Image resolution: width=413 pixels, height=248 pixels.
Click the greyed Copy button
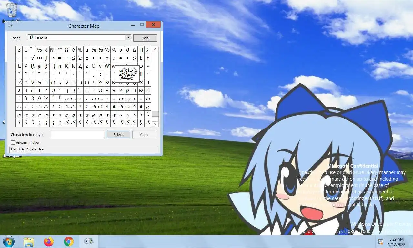pos(144,135)
